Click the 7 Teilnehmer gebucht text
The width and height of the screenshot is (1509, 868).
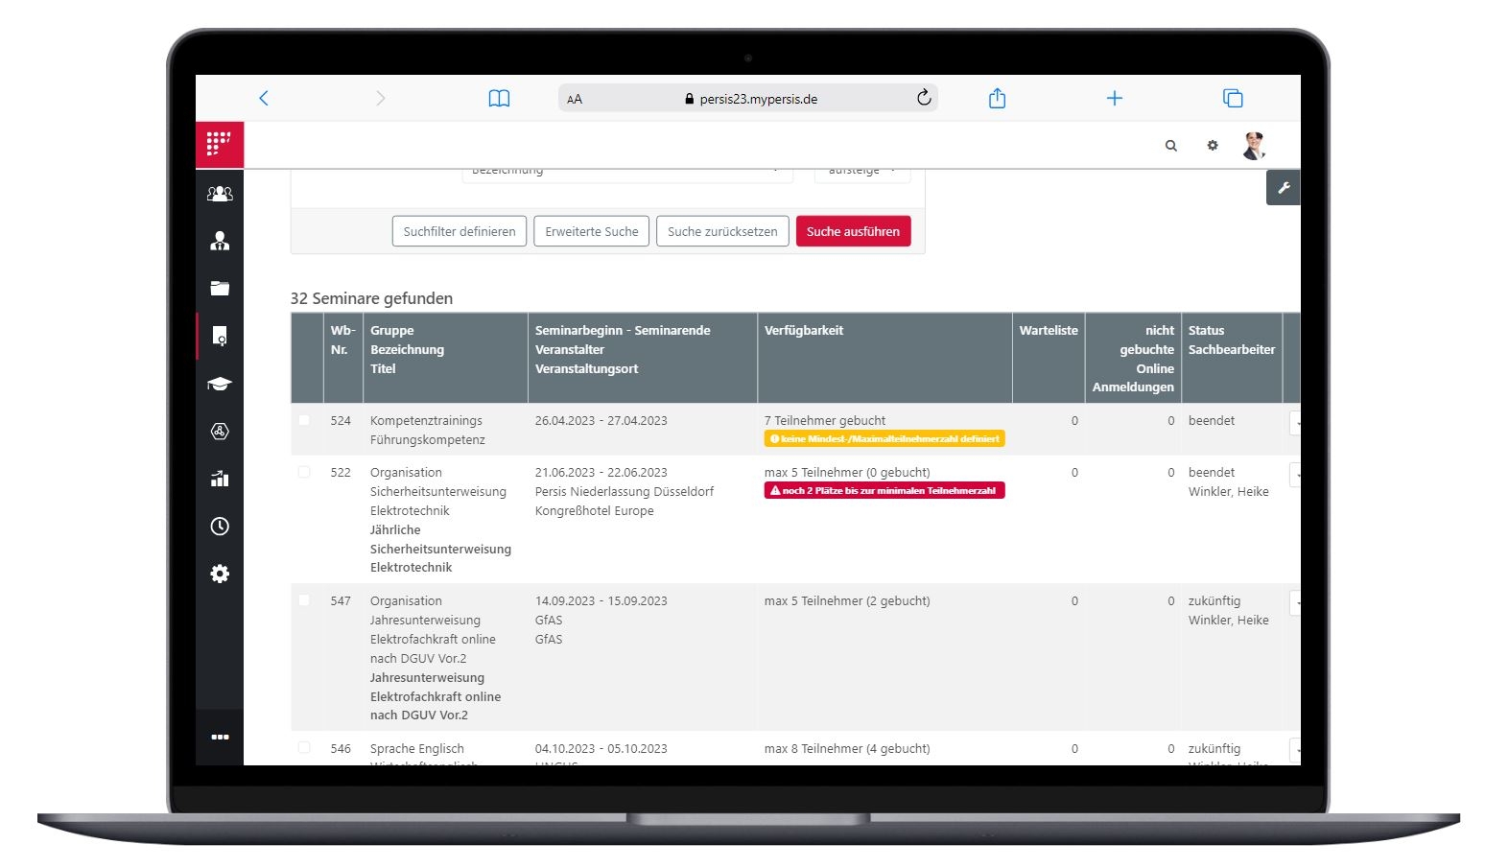(825, 420)
